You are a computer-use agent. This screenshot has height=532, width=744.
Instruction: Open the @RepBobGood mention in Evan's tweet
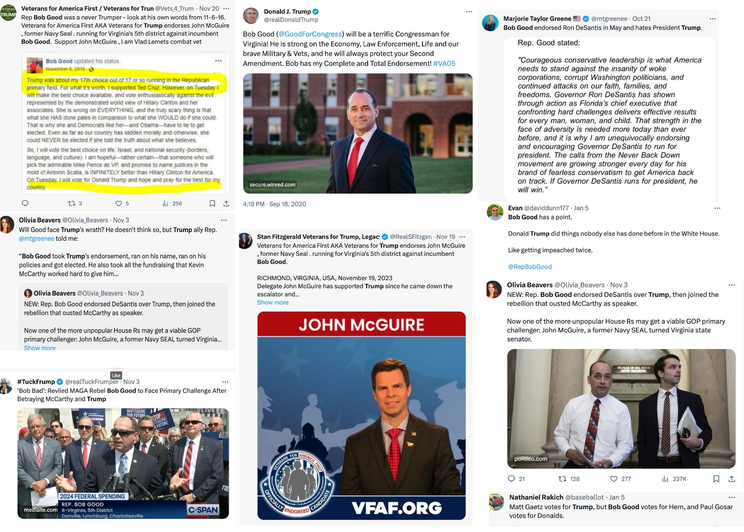[530, 267]
